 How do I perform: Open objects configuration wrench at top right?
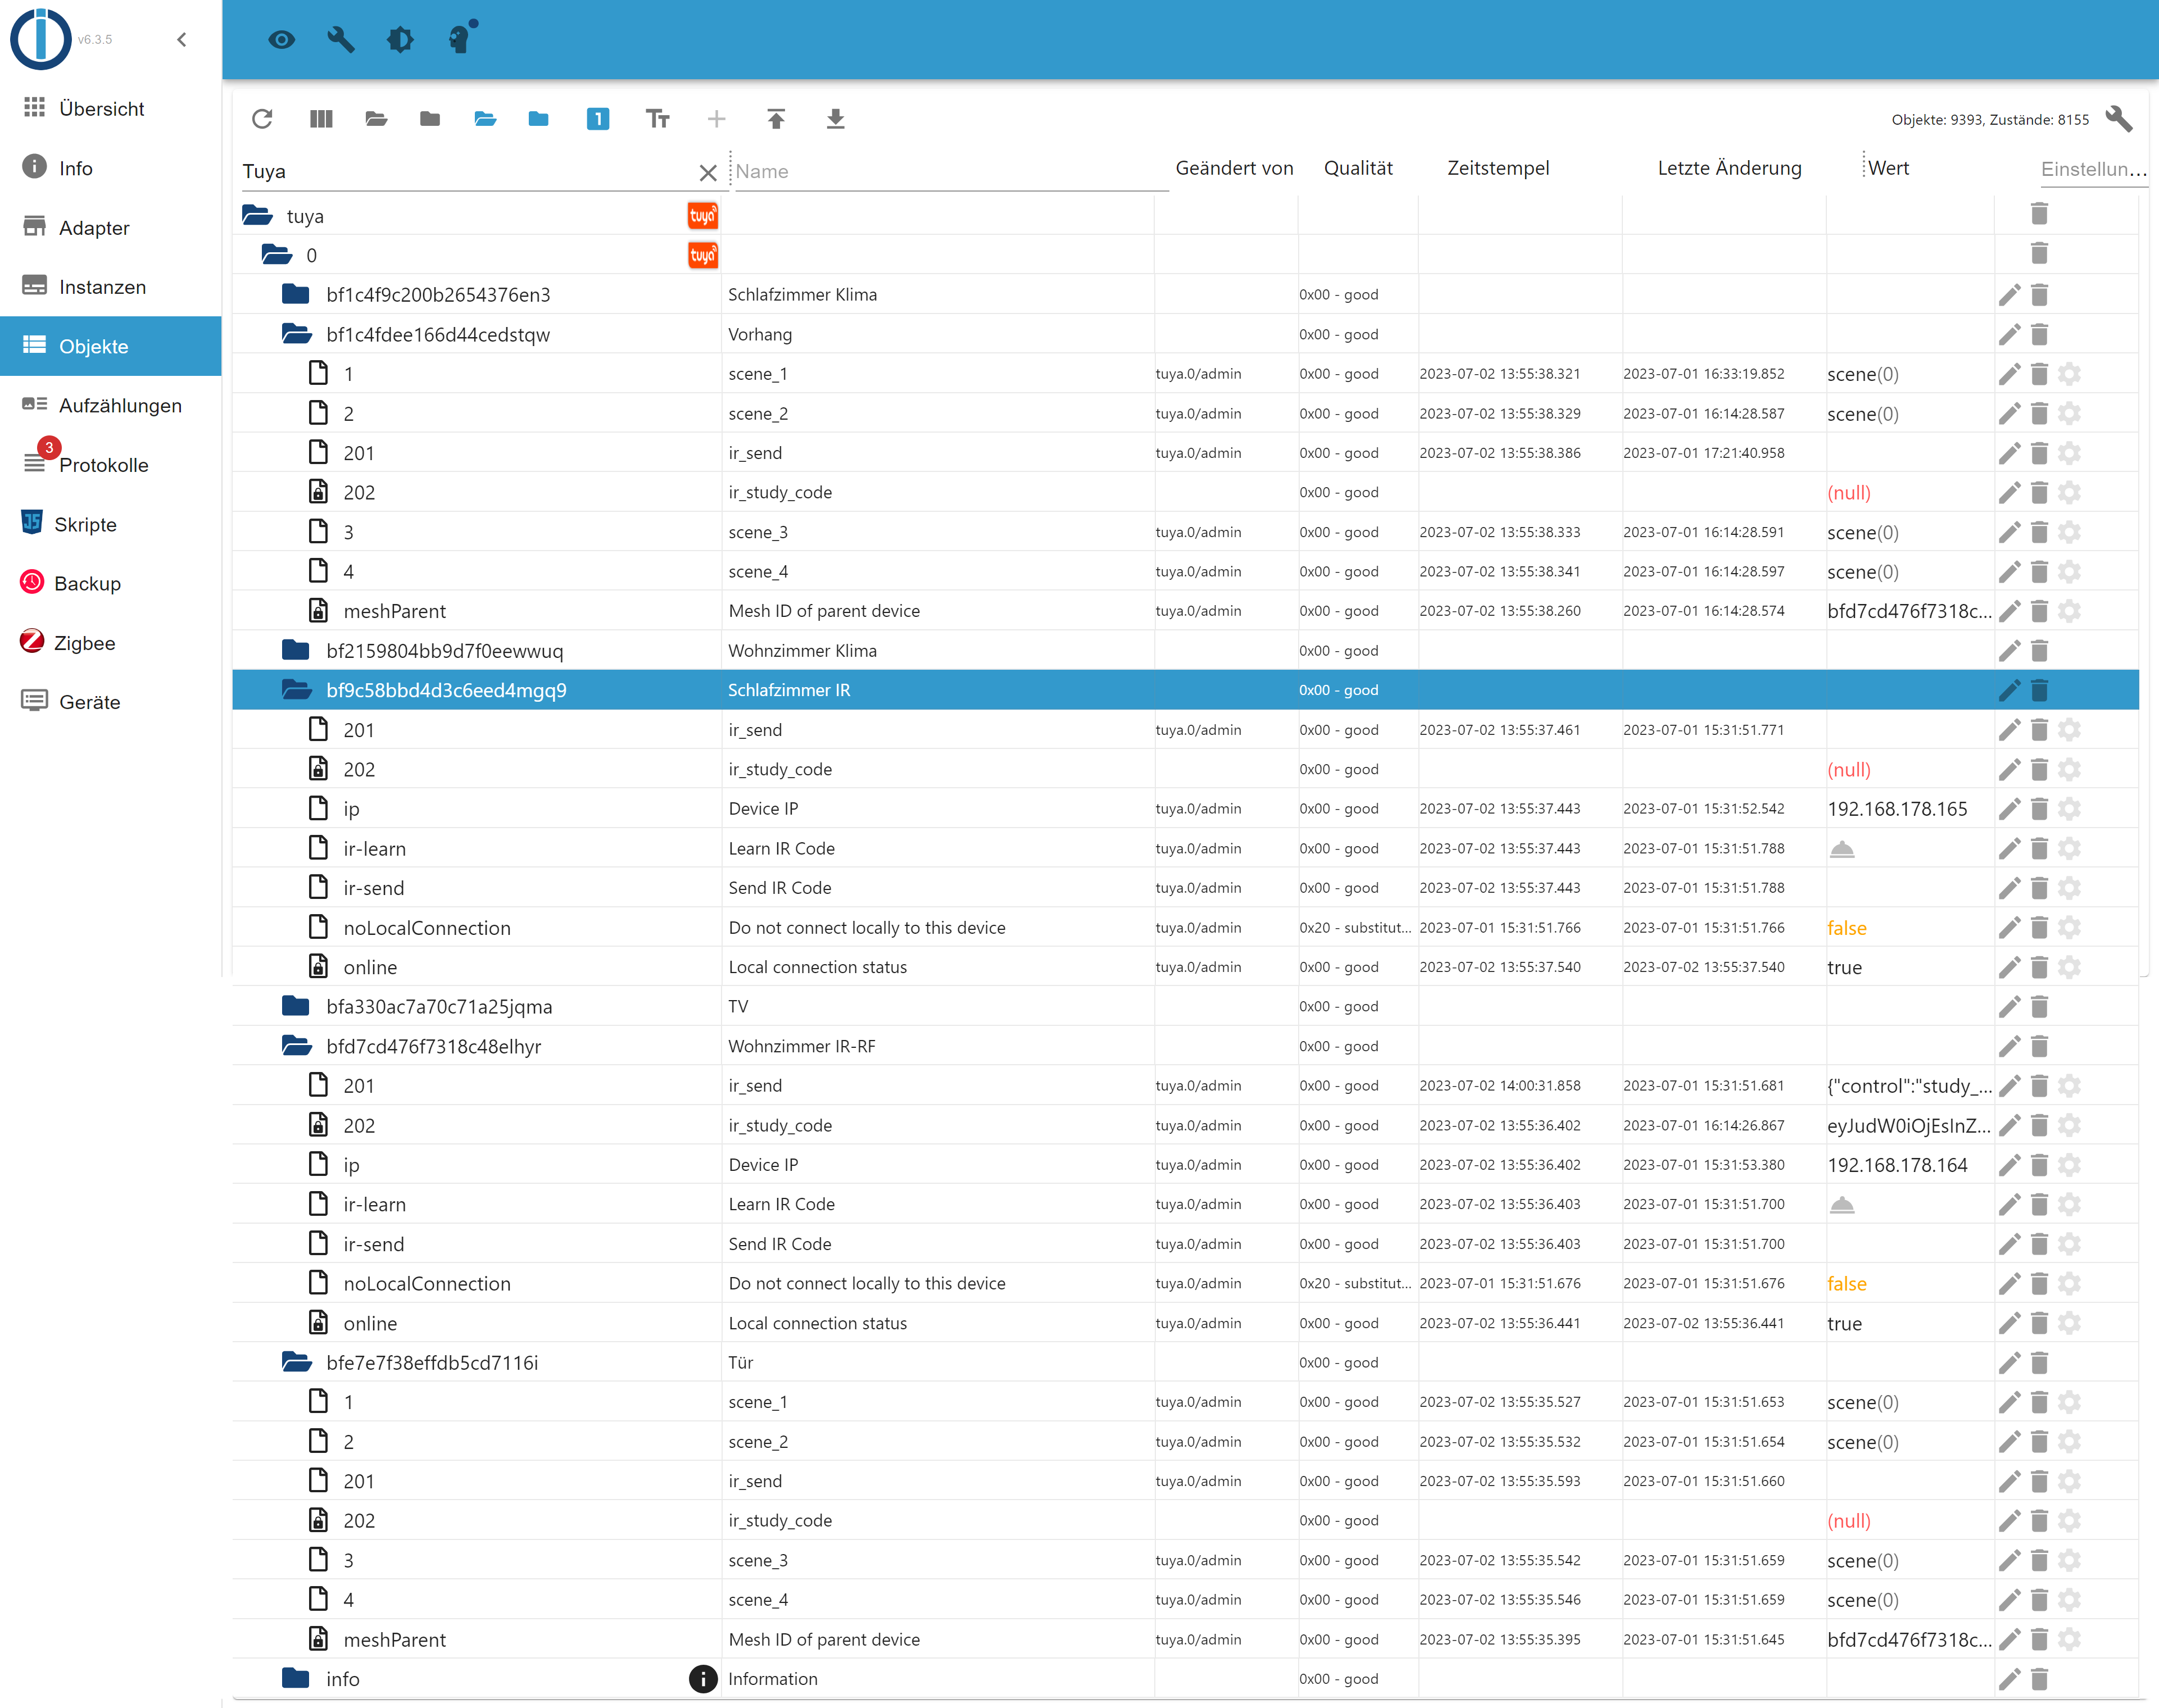(2119, 119)
